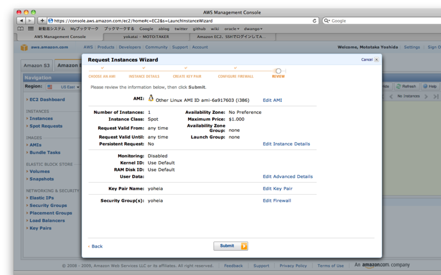
Task: Go to the Configure Firewall wizard step
Action: click(x=236, y=76)
